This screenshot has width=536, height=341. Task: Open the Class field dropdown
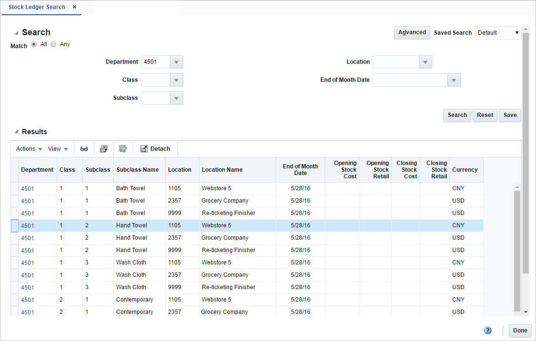tap(176, 79)
